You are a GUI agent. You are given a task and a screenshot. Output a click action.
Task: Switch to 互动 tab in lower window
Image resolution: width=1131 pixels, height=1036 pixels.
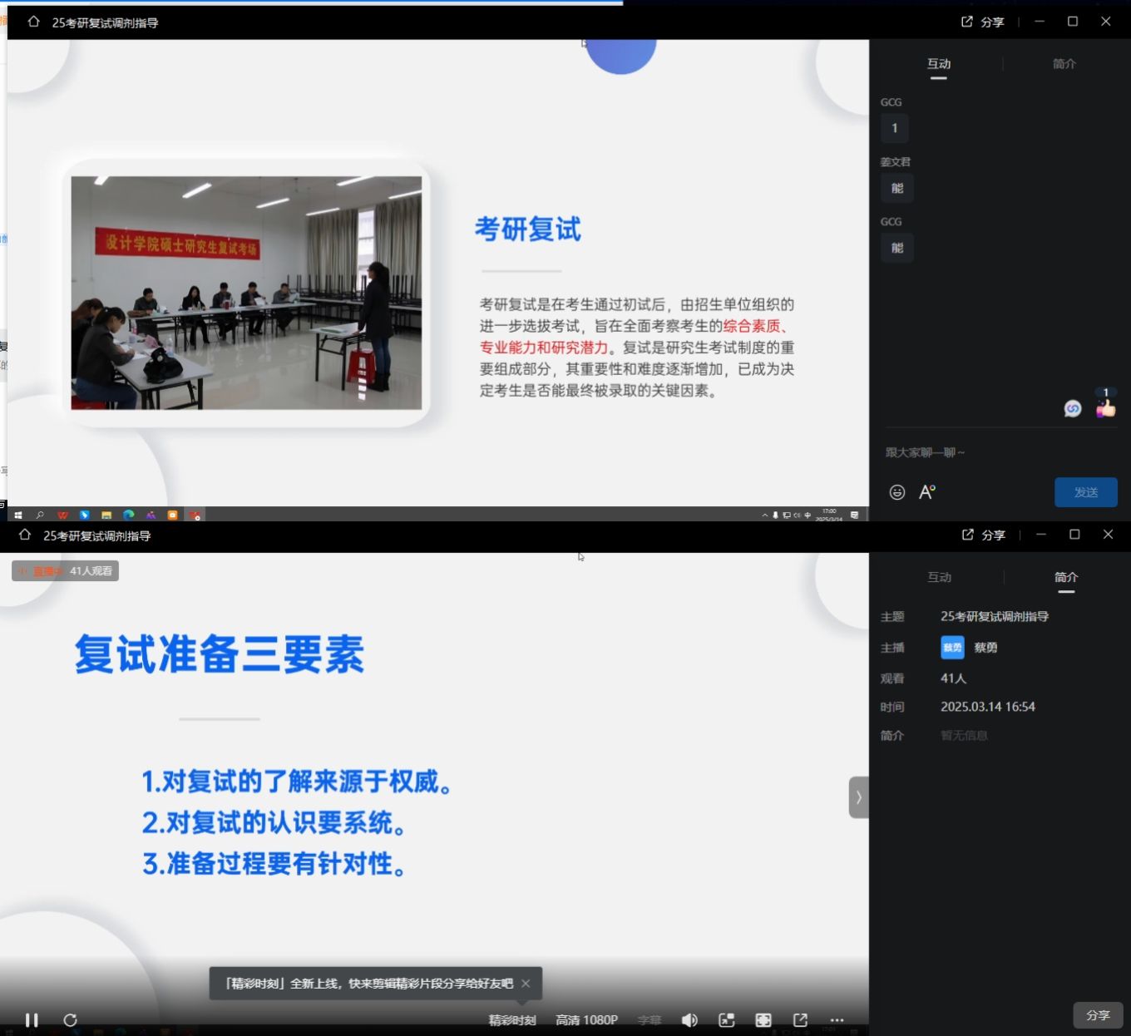[939, 577]
